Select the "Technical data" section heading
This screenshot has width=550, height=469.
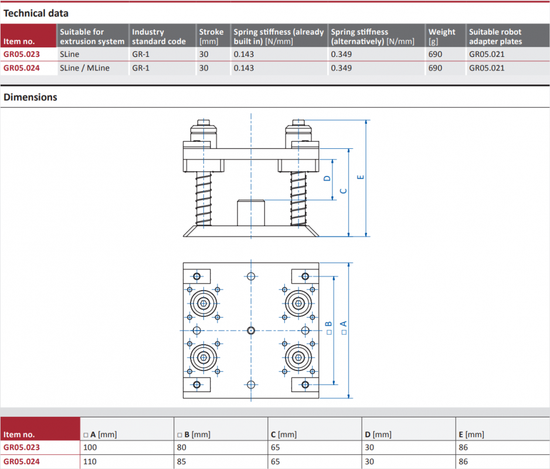(x=36, y=13)
